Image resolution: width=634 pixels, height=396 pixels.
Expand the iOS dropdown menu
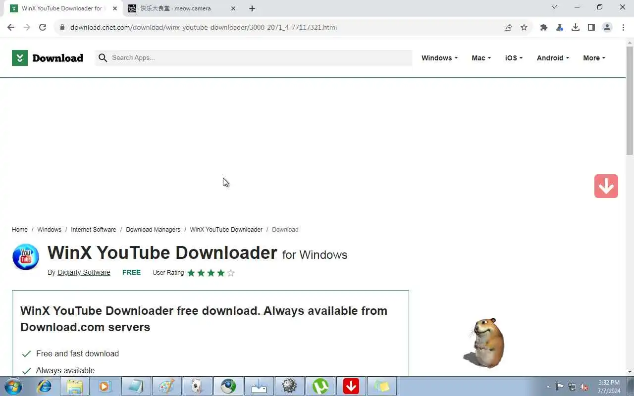[x=514, y=58]
